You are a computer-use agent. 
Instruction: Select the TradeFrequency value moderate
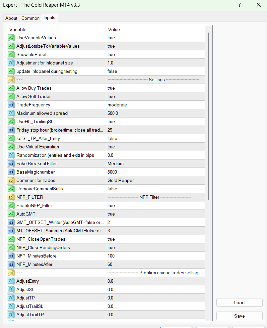tap(117, 105)
